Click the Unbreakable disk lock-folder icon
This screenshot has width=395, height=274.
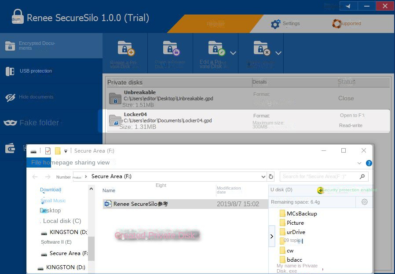pyautogui.click(x=115, y=99)
